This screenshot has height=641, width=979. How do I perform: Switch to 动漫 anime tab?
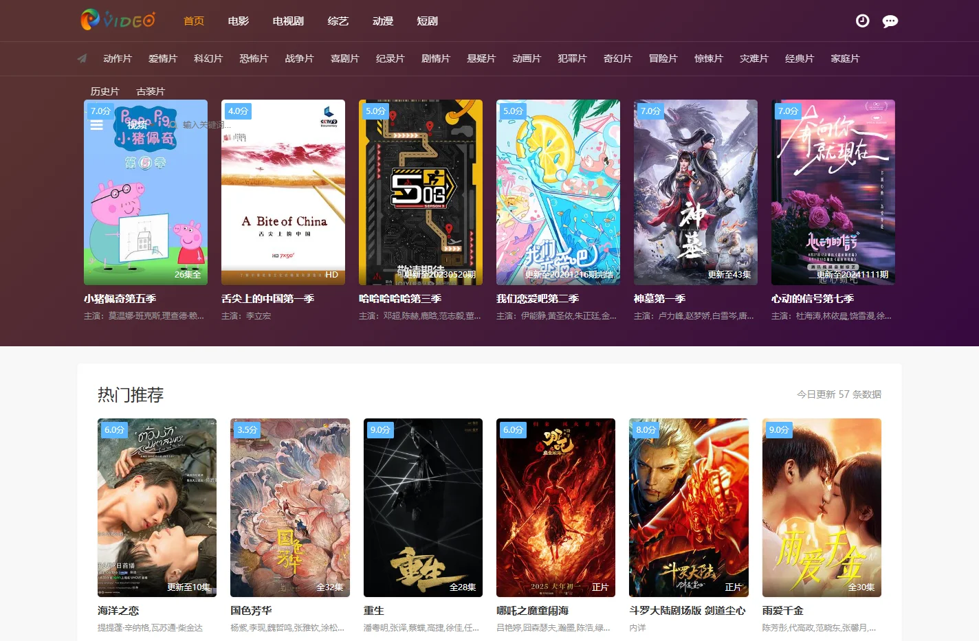point(383,21)
